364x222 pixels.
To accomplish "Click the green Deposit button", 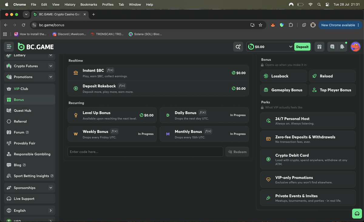I will click(302, 47).
